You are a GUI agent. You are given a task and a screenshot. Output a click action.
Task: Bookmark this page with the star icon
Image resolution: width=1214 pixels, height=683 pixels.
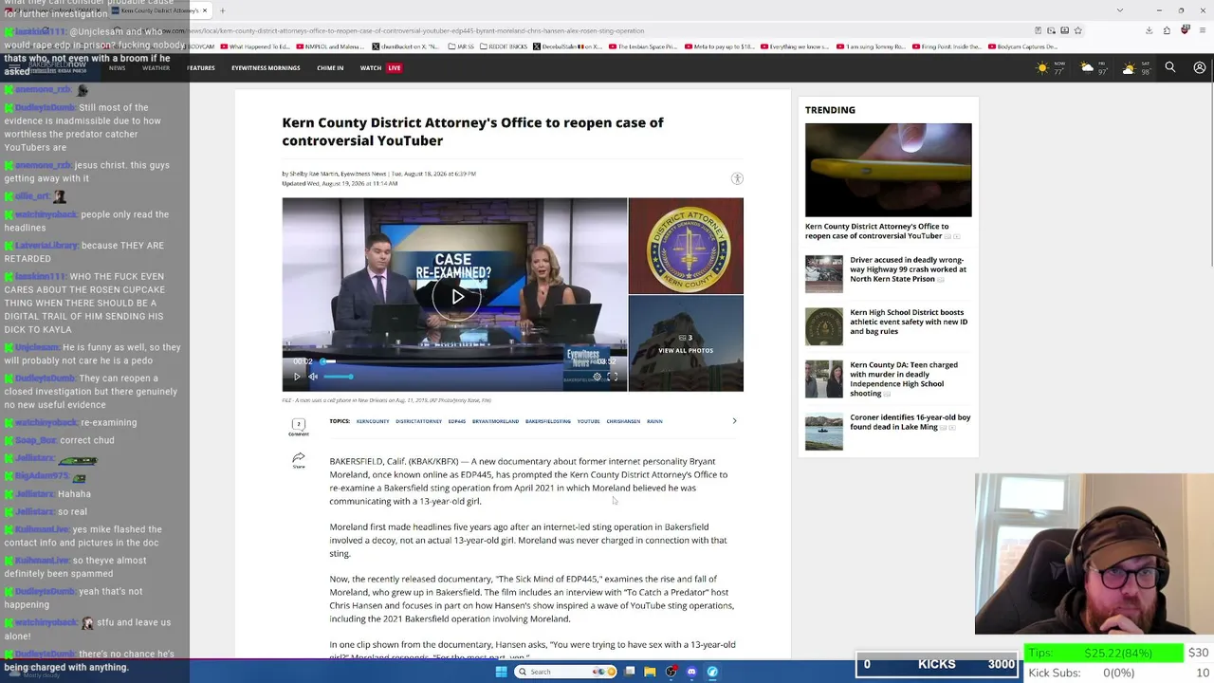coord(1078,30)
